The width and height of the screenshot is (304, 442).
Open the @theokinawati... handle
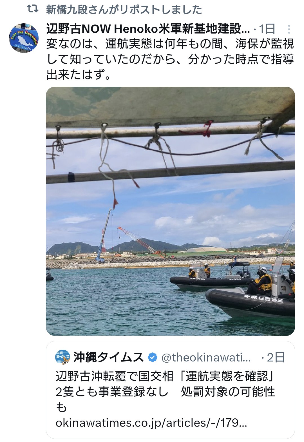[x=206, y=358]
